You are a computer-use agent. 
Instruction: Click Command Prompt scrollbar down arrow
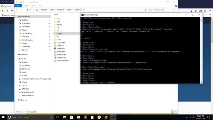click(201, 82)
